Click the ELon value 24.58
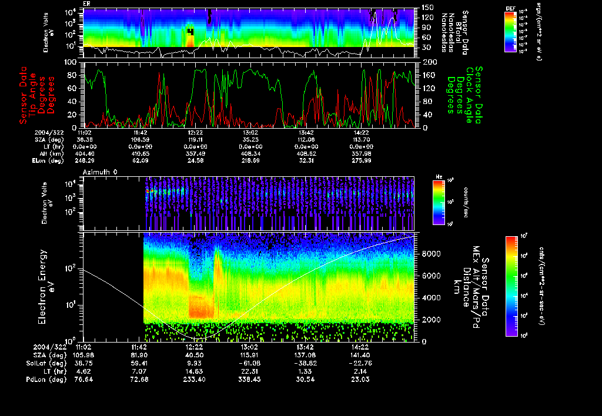The image size is (602, 416). (x=195, y=160)
